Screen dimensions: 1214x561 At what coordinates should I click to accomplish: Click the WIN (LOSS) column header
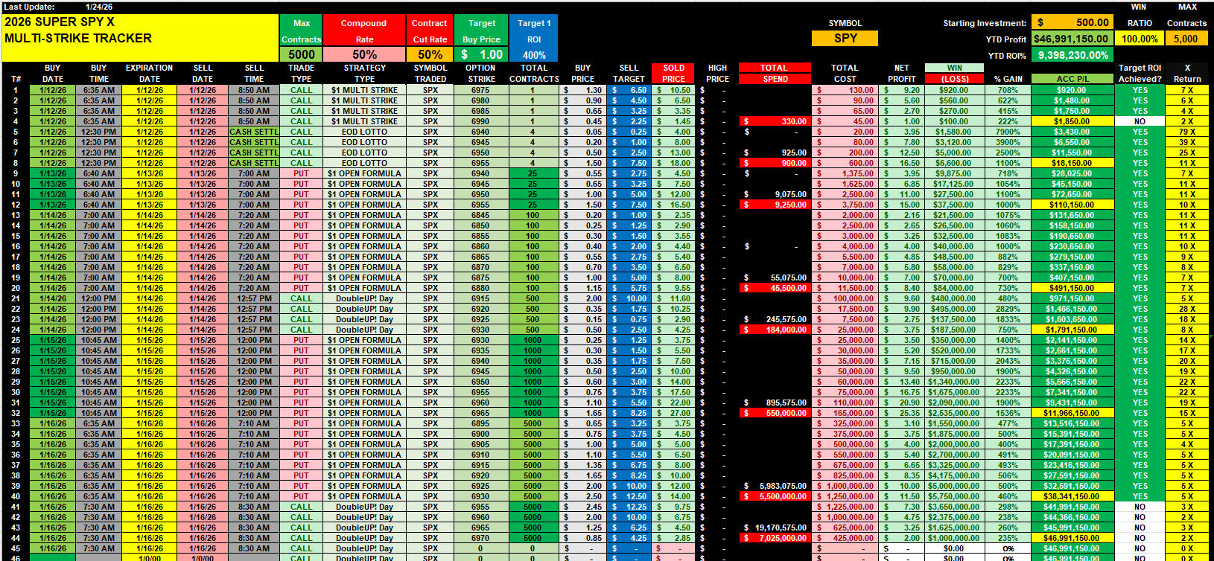955,73
